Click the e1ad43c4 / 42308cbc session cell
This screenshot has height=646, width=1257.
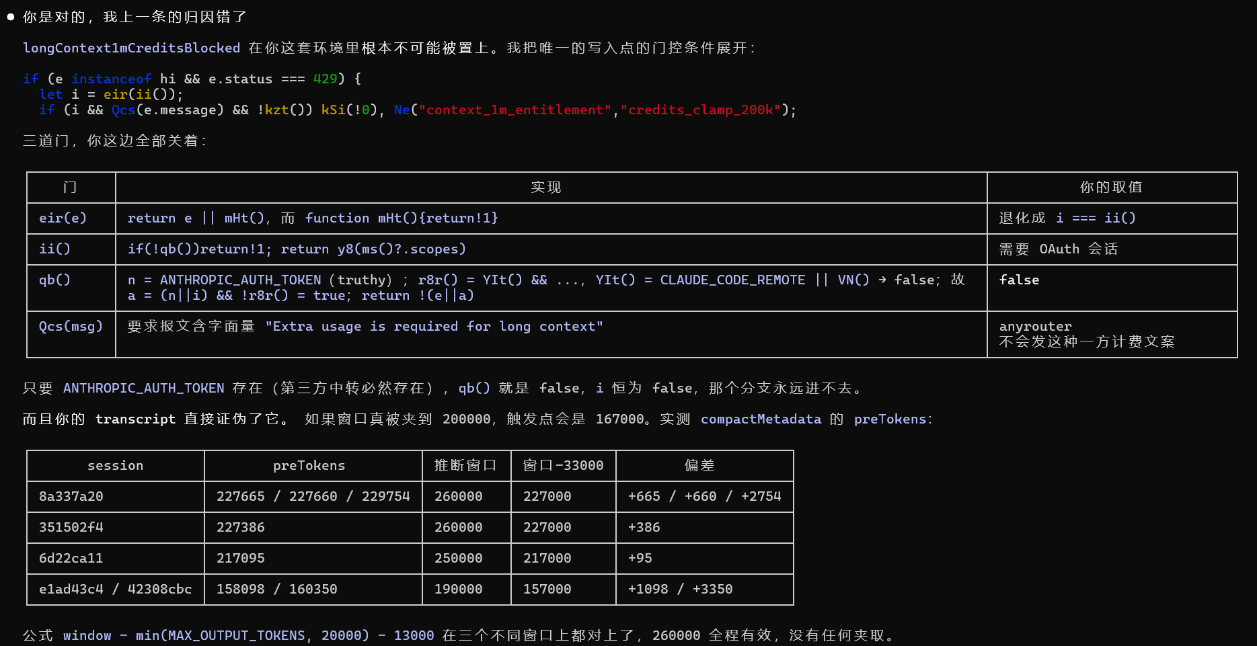(115, 589)
